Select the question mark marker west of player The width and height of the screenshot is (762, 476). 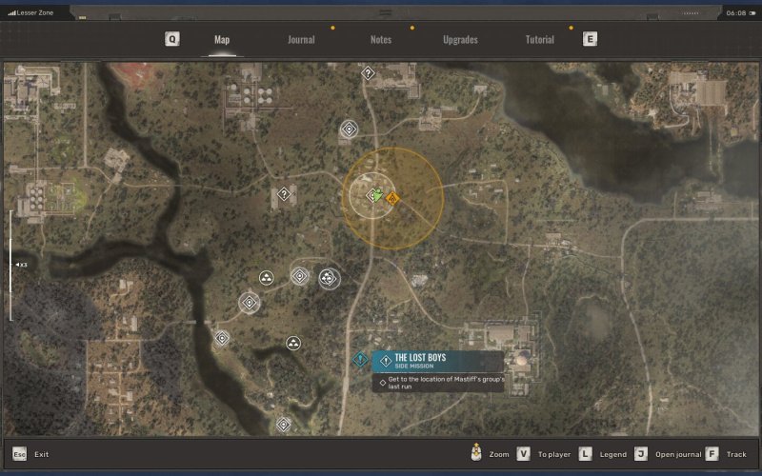click(x=284, y=195)
